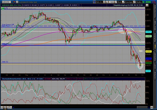Click the left scroll arrow of time scrollbar
The width and height of the screenshot is (157, 110).
(13, 107)
